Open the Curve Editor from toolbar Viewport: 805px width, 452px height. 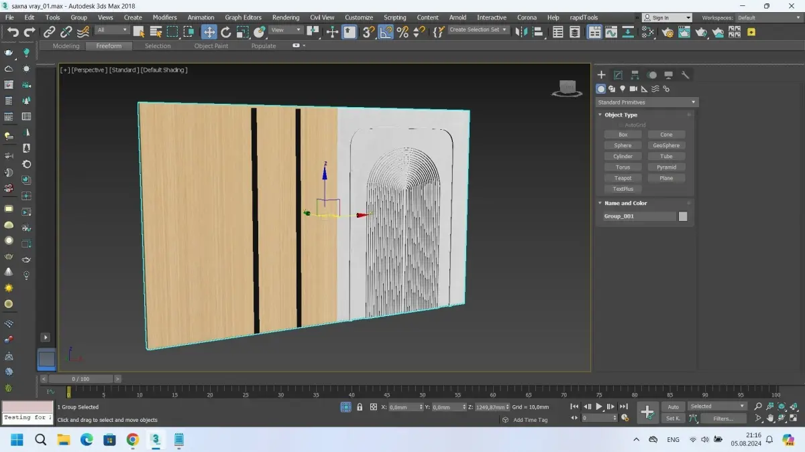point(610,31)
